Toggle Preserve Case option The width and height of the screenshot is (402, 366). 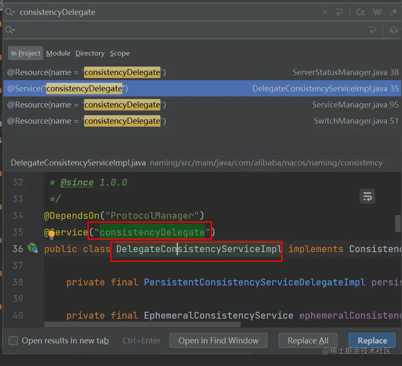coord(393,30)
